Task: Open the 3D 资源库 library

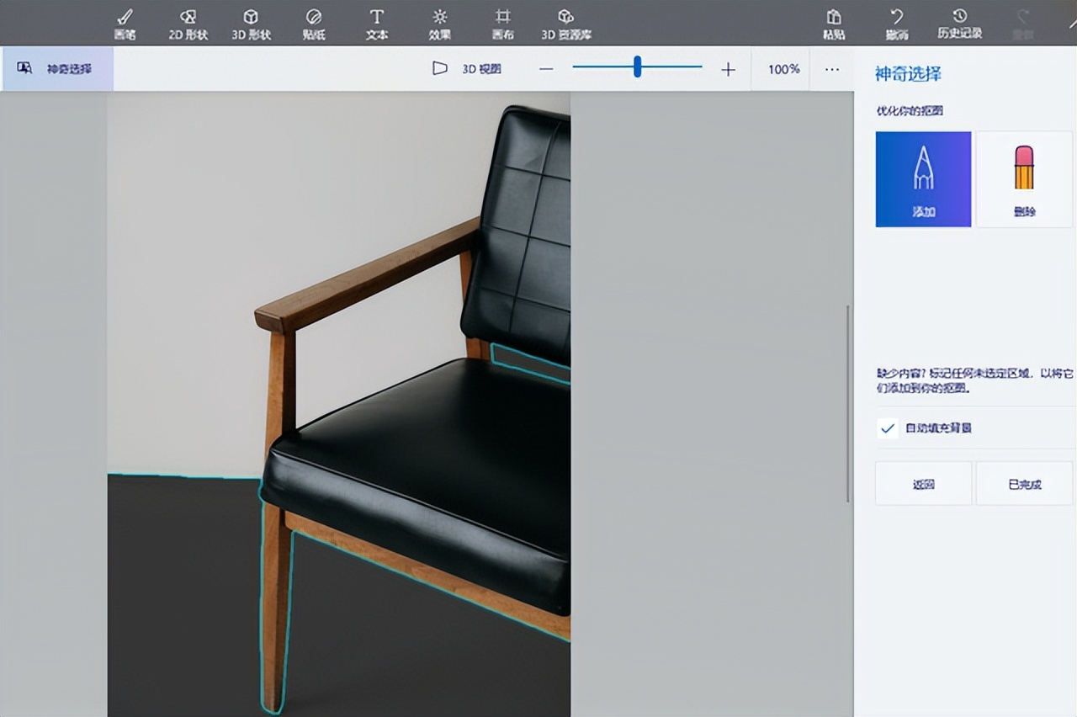Action: [566, 24]
